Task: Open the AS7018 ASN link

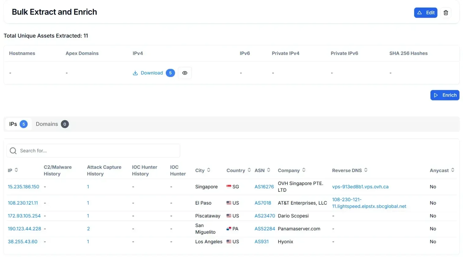Action: pyautogui.click(x=263, y=203)
